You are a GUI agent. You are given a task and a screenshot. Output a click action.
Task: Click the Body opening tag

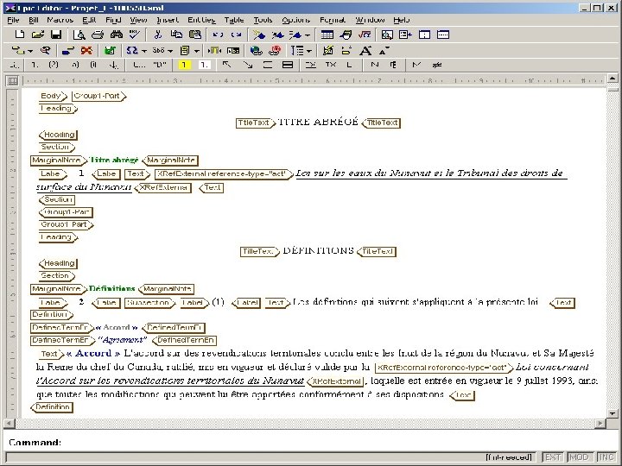(54, 96)
